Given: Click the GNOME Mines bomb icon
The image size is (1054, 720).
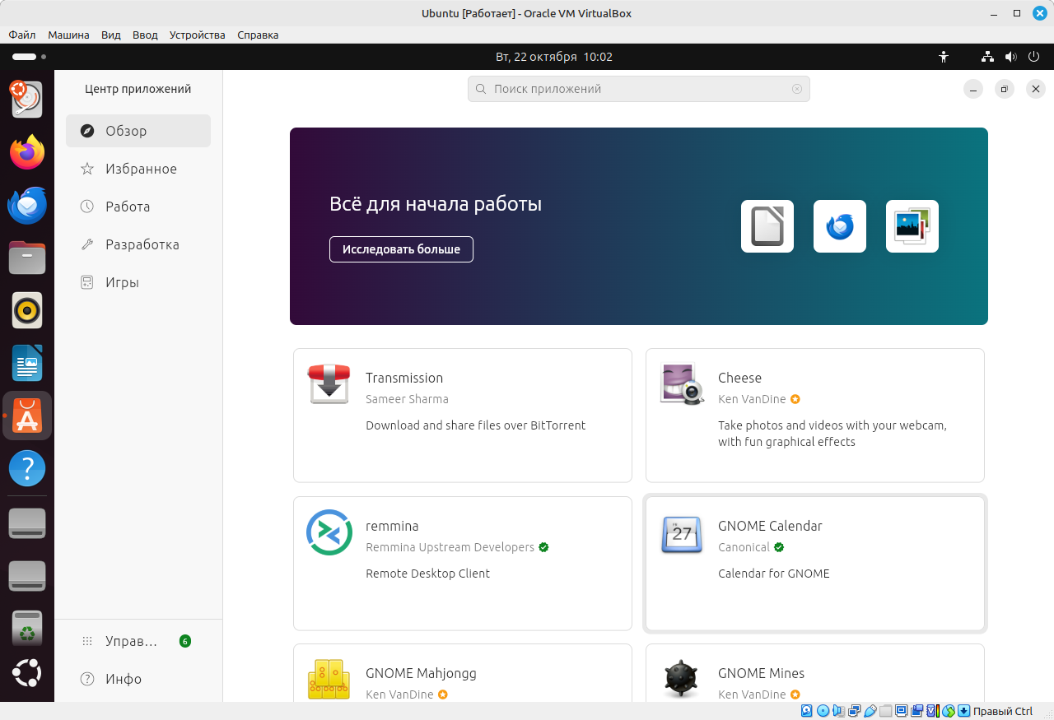Looking at the screenshot, I should [x=681, y=680].
